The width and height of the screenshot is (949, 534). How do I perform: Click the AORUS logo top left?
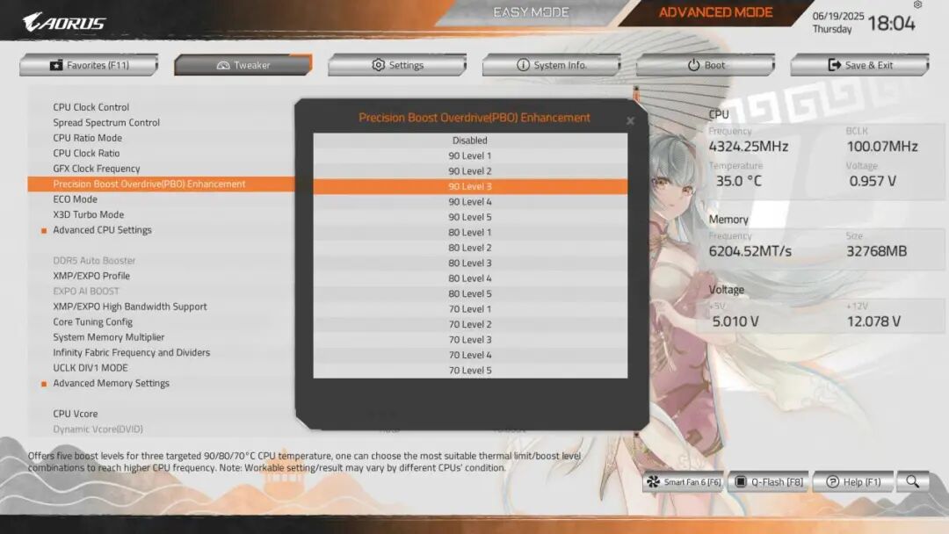pos(62,22)
